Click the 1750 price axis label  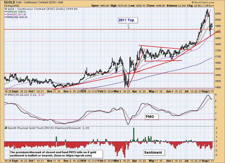[218, 51]
